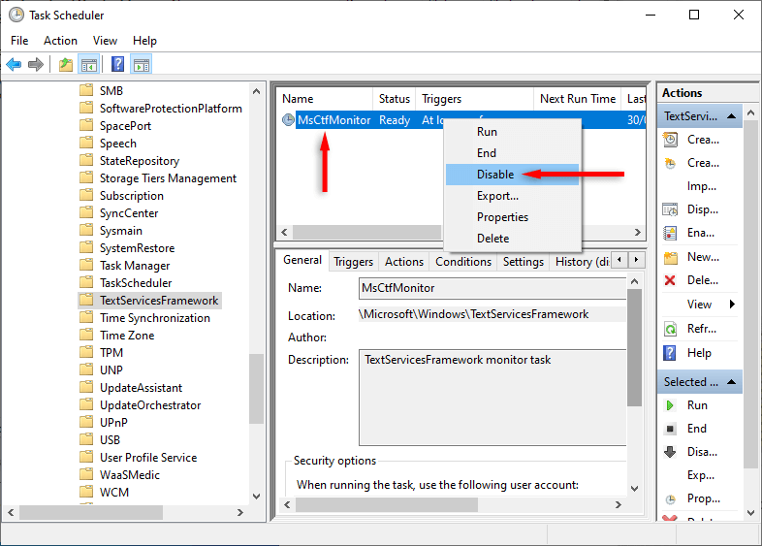
Task: Collapse the TextServicesFramework section in Actions pane
Action: tap(733, 116)
